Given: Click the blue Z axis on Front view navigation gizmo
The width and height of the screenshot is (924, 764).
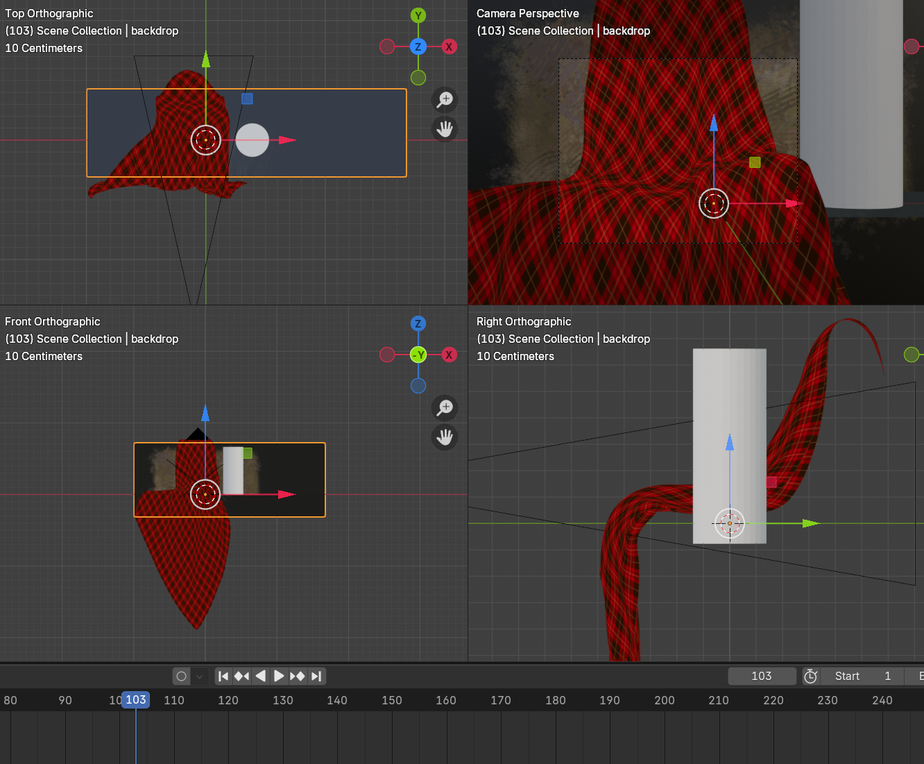Looking at the screenshot, I should pos(418,323).
